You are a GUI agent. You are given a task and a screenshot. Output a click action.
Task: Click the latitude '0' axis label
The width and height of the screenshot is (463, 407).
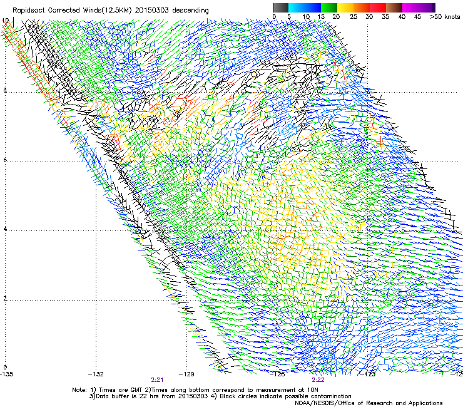5,368
